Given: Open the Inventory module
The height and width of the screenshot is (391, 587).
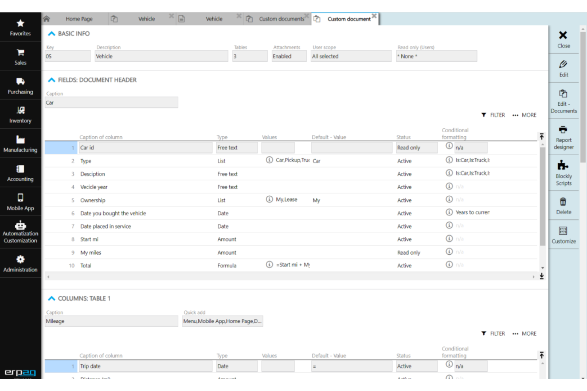Looking at the screenshot, I should [x=20, y=114].
